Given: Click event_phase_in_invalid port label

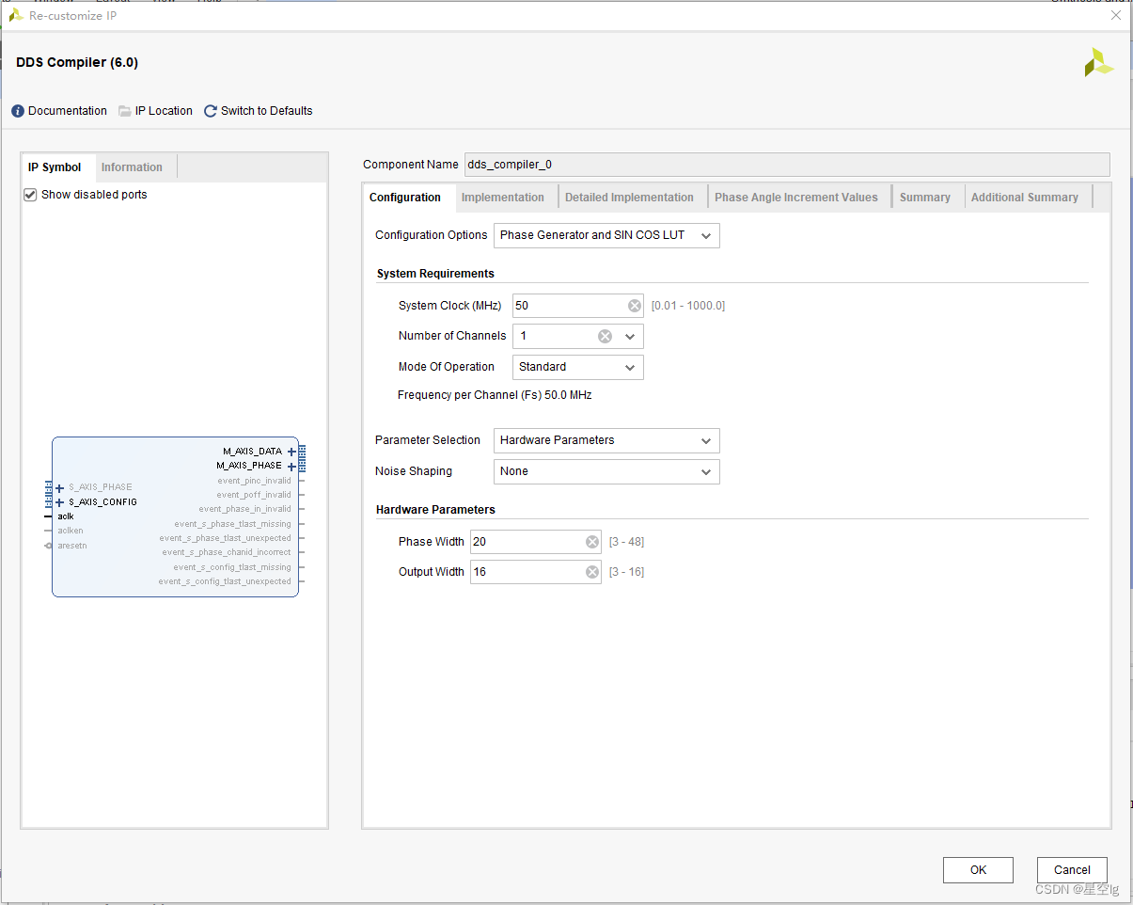Looking at the screenshot, I should (x=245, y=509).
